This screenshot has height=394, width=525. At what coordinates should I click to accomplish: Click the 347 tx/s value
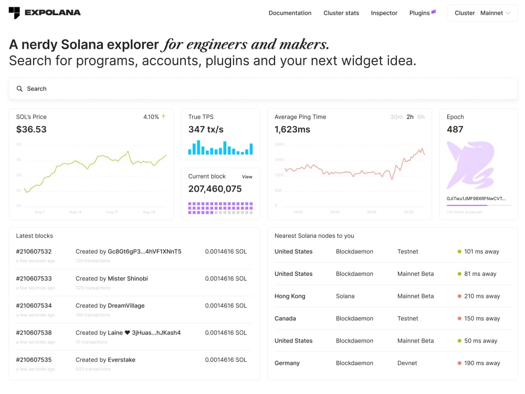[206, 129]
